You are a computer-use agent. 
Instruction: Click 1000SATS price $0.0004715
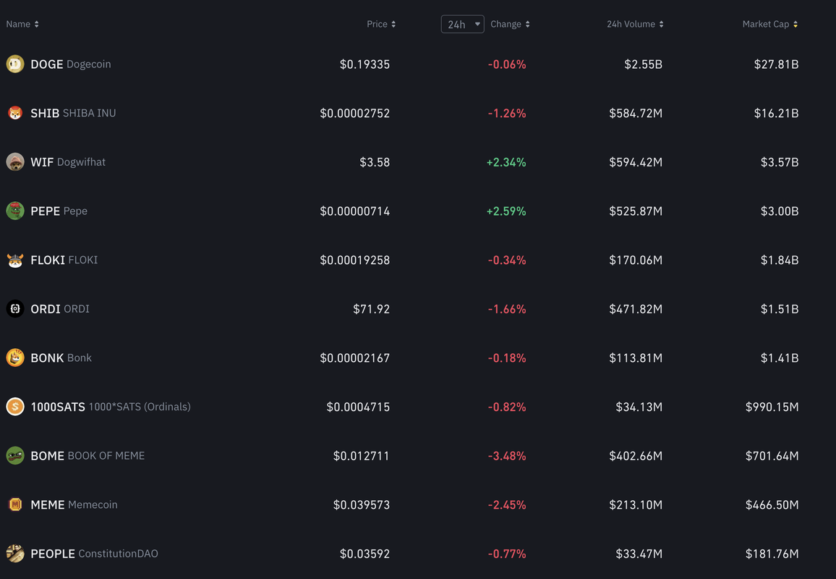(x=358, y=407)
